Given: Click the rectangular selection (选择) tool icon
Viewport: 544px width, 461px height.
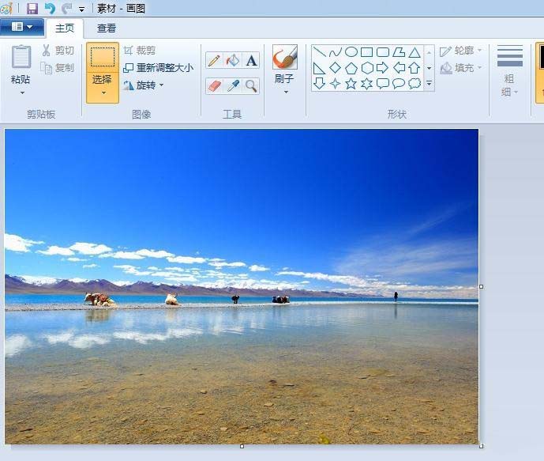Looking at the screenshot, I should click(x=103, y=57).
